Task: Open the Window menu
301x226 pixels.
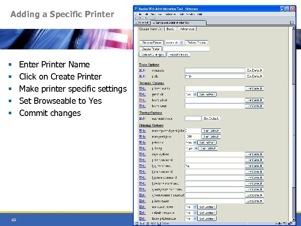Action: 191,14
